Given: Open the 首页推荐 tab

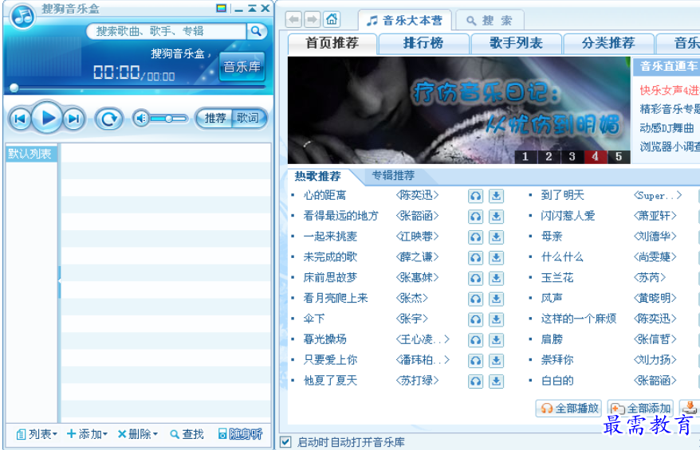Looking at the screenshot, I should tap(332, 44).
